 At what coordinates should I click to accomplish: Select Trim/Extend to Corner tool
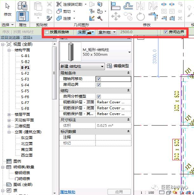(x=153, y=16)
